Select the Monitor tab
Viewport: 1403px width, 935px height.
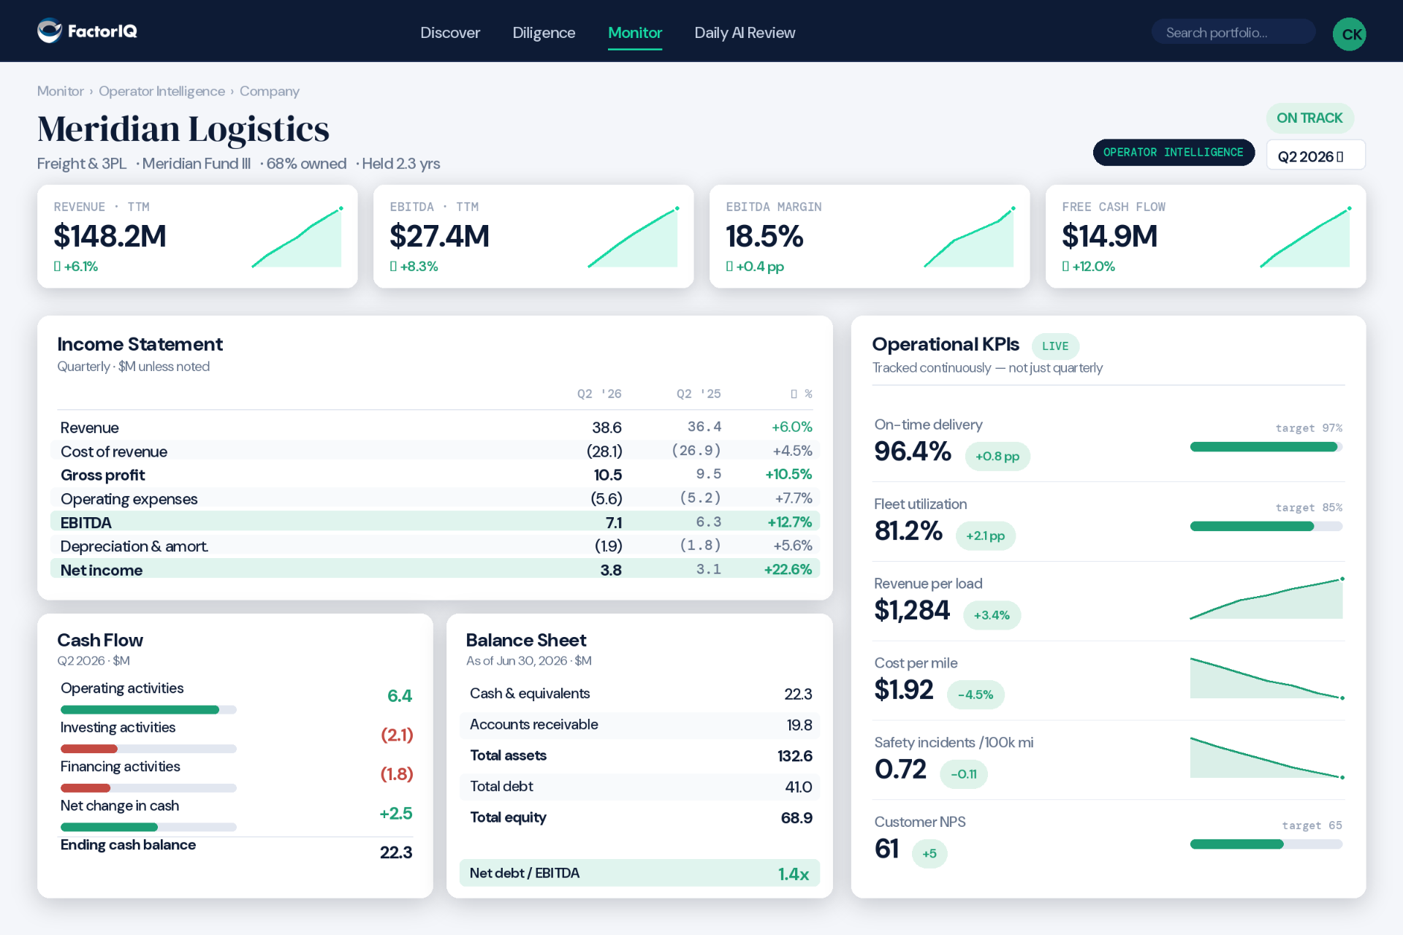(x=635, y=33)
